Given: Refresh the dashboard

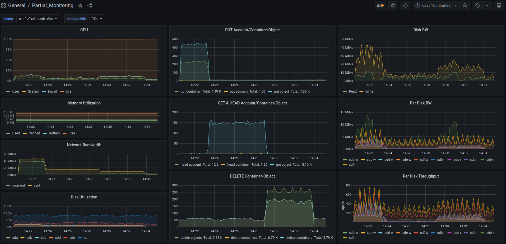Looking at the screenshot, I should [477, 6].
